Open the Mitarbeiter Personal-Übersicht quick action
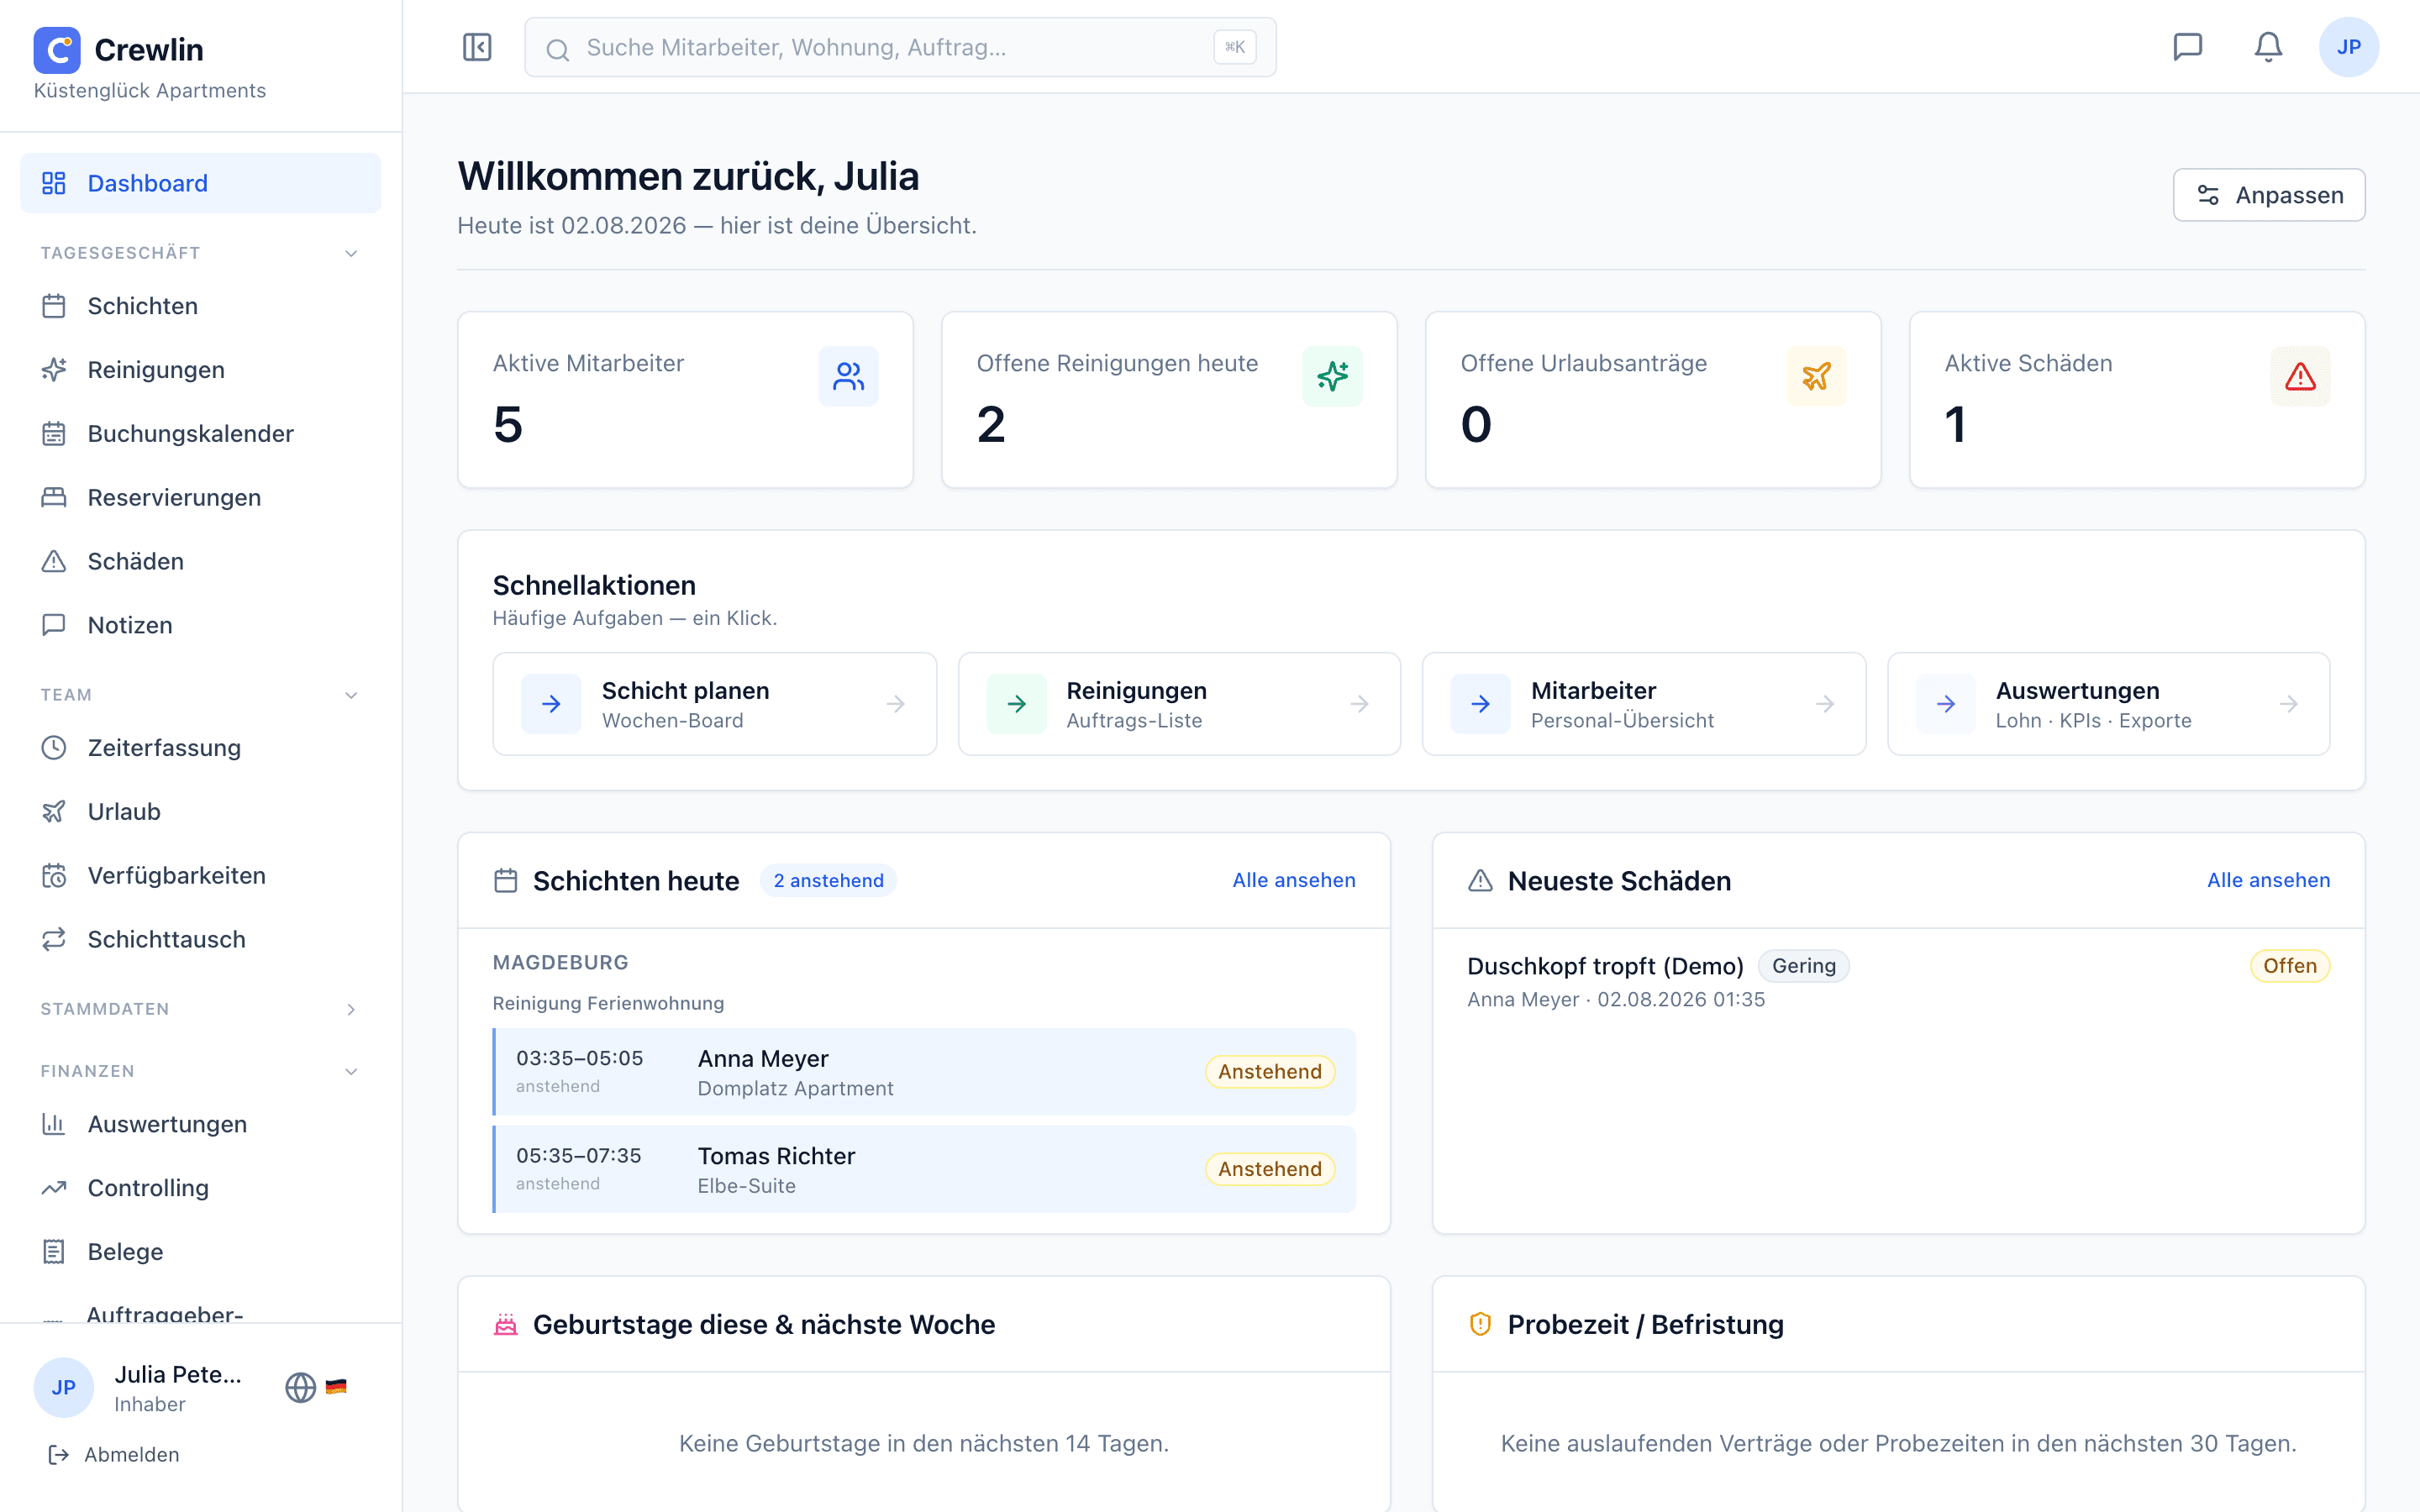Image resolution: width=2420 pixels, height=1512 pixels. tap(1644, 704)
